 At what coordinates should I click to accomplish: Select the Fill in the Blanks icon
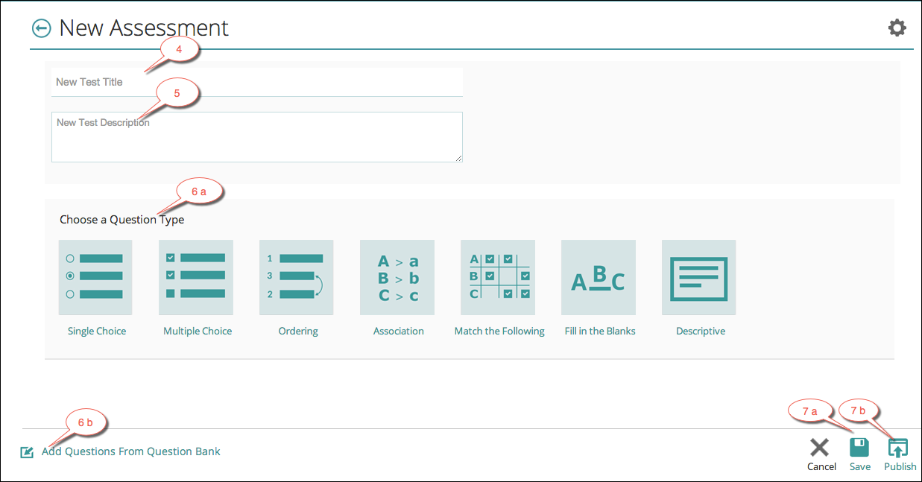[599, 277]
